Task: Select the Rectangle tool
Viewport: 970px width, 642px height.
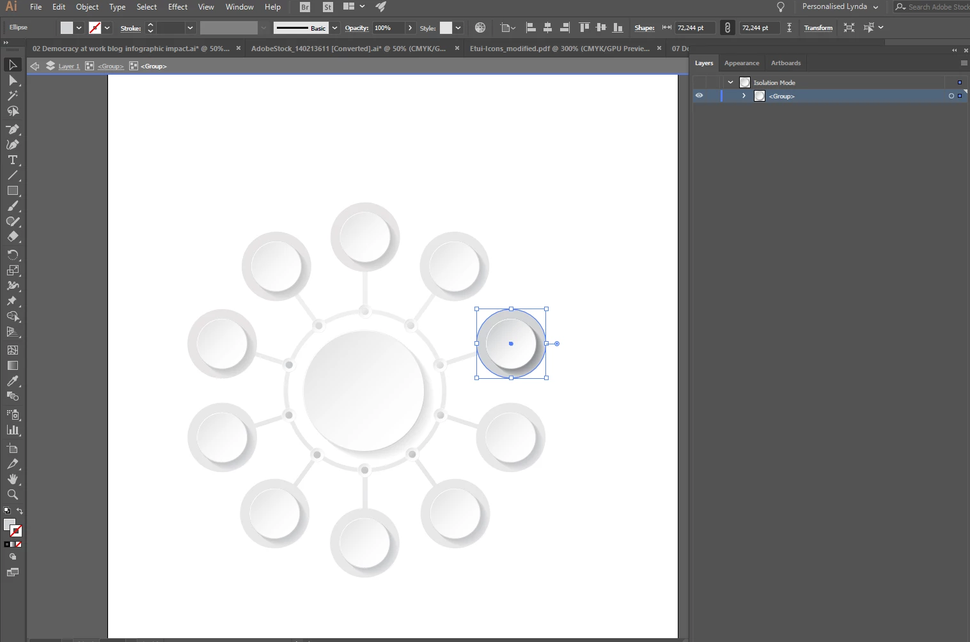Action: point(13,190)
